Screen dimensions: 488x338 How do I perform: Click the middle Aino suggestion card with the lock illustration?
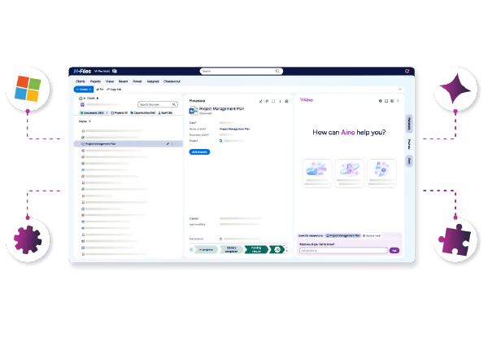pos(350,173)
